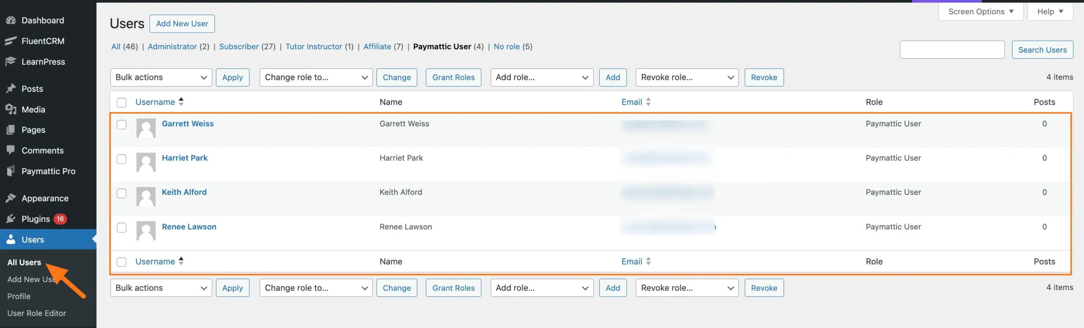Select Renee Lawson's row checkbox
This screenshot has width=1084, height=328.
[x=122, y=227]
